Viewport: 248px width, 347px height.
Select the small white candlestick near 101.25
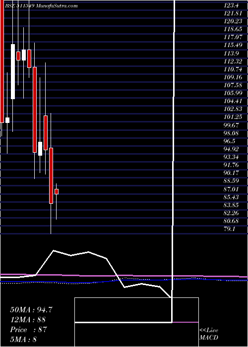(7, 120)
